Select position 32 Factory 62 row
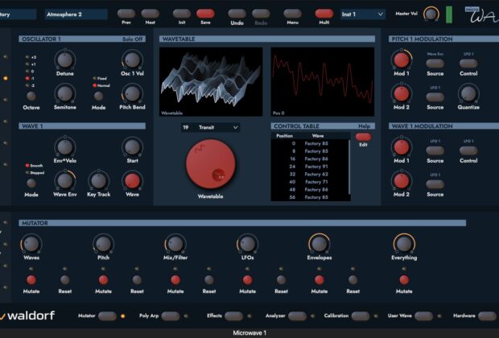 [311, 174]
